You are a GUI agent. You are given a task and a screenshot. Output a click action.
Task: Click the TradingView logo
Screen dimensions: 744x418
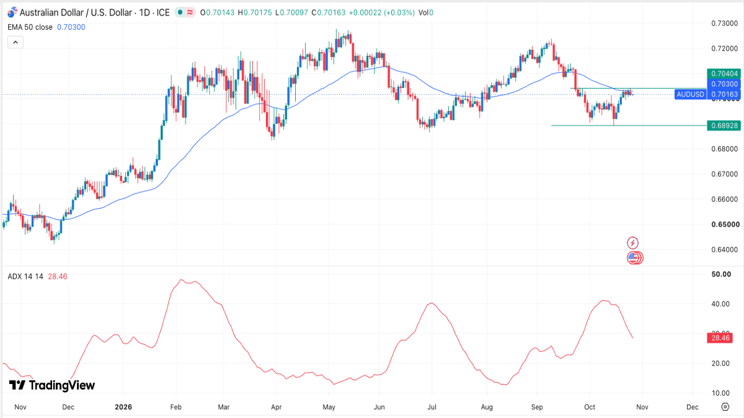[x=52, y=385]
